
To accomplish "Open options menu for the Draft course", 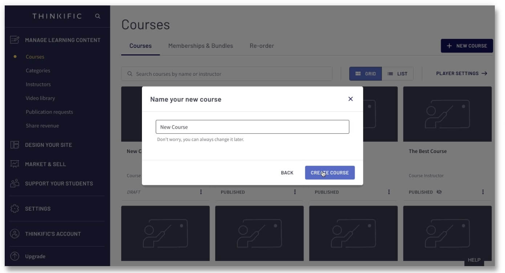I will point(201,192).
